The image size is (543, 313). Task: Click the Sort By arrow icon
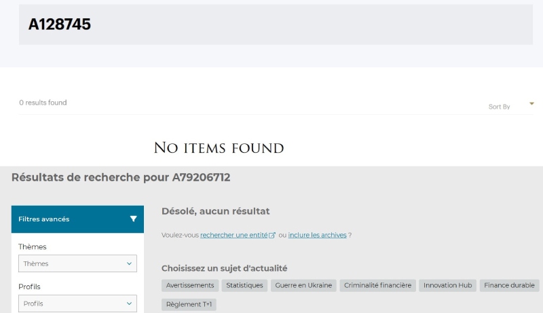click(531, 104)
